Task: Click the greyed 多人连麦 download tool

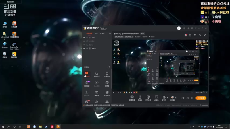Action: tap(97, 84)
